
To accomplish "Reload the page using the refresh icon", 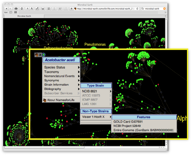I will 138,9.
